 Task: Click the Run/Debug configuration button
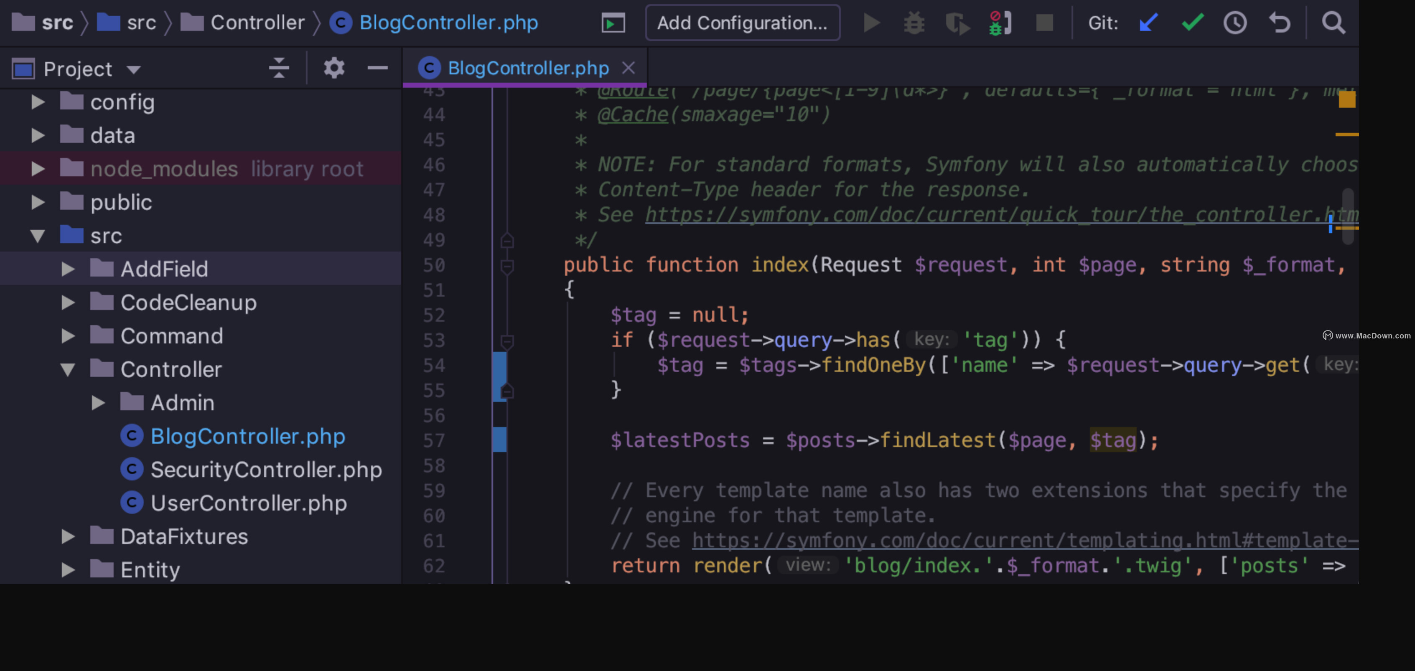pos(740,22)
